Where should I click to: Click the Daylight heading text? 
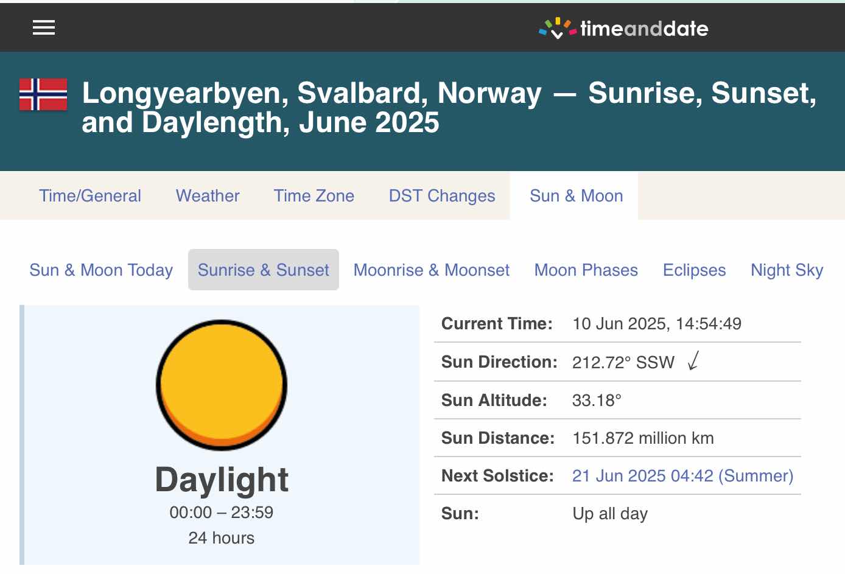coord(222,480)
